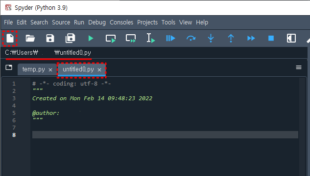The height and width of the screenshot is (176, 310).
Task: Open editor options hamburger menu
Action: 299,67
